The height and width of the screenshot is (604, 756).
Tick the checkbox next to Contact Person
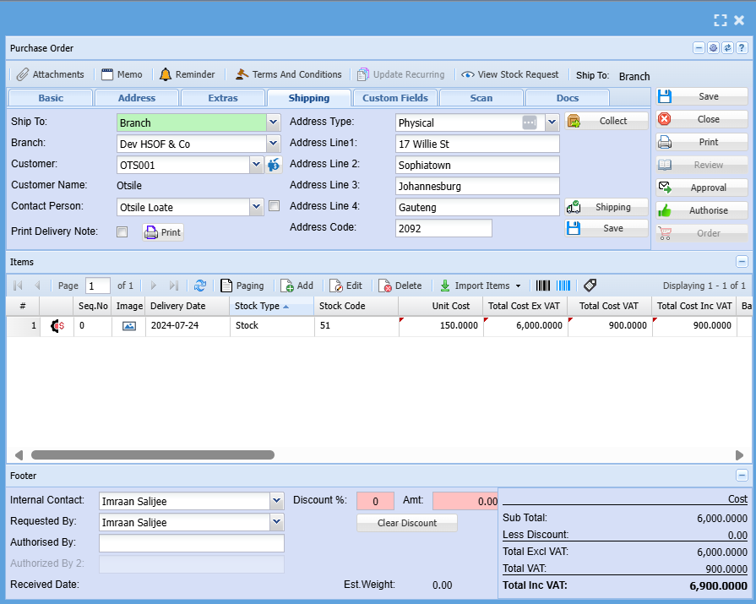[x=274, y=205]
